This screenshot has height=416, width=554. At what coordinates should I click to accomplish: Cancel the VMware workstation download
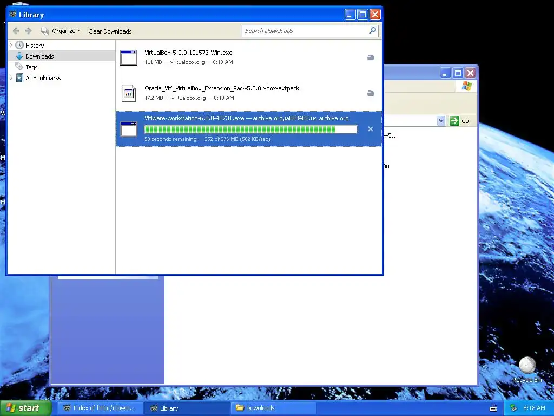[370, 129]
